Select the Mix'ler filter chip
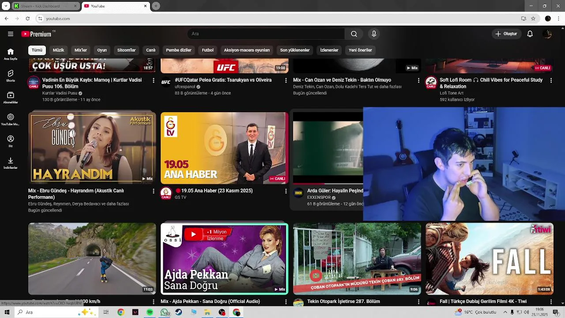 point(81,50)
